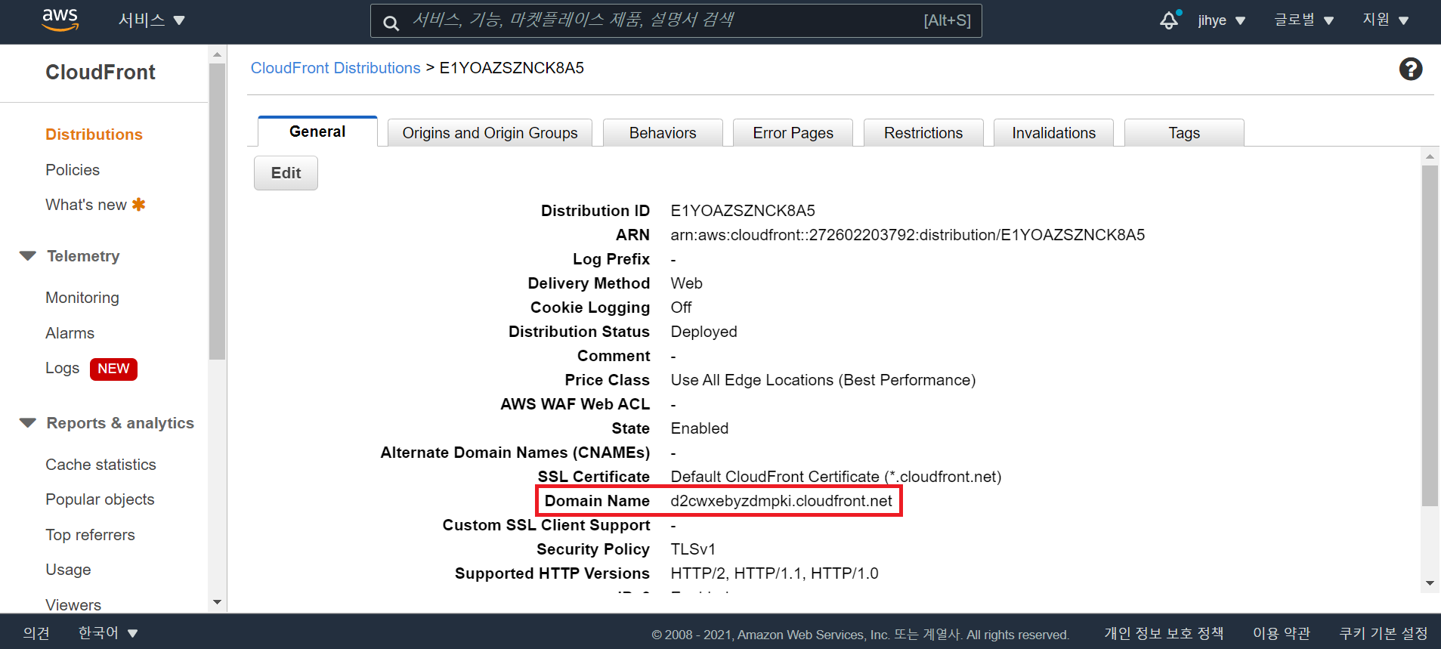The width and height of the screenshot is (1441, 649).
Task: Click the main panel scrollbar up arrow
Action: (1430, 156)
